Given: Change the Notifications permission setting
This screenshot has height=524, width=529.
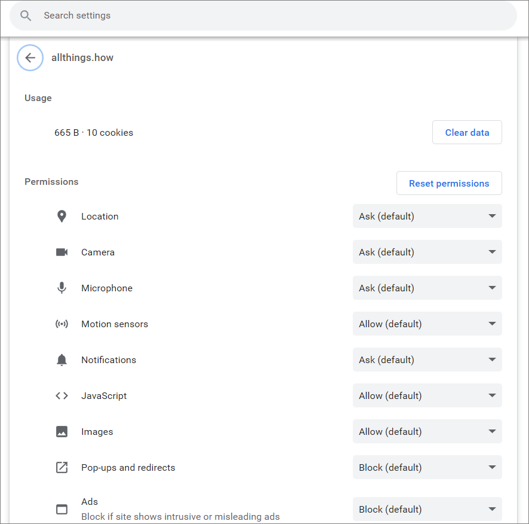Looking at the screenshot, I should pos(427,360).
